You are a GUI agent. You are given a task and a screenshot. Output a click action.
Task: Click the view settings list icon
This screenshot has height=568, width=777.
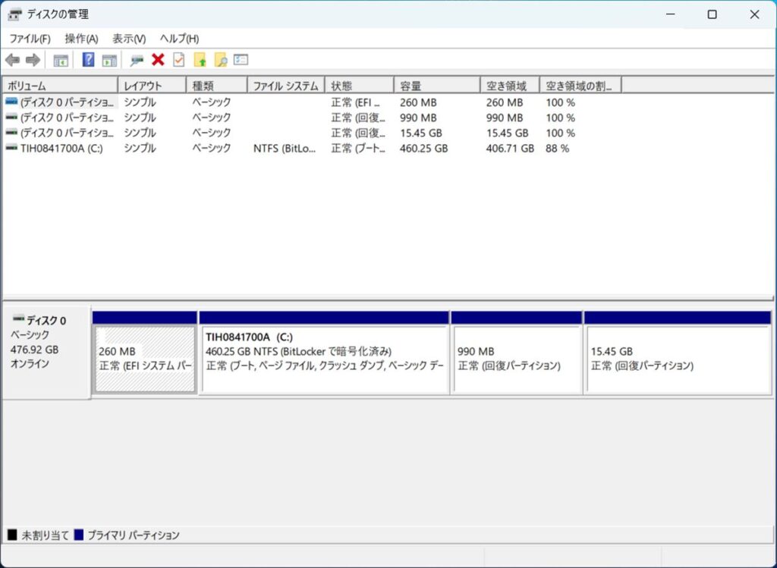(x=241, y=59)
